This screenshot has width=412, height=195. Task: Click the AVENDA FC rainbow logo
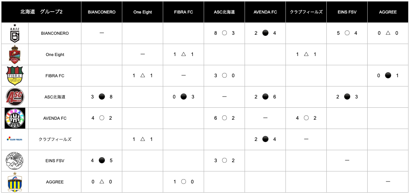click(x=15, y=118)
